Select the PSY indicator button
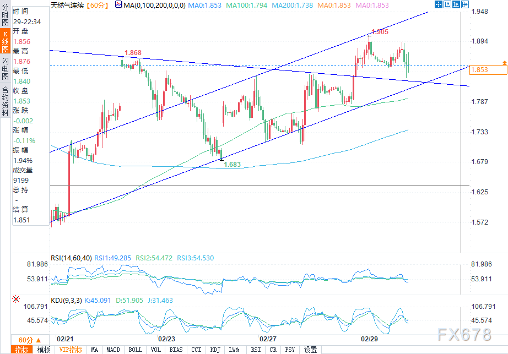Image resolution: width=508 pixels, height=354 pixels. coord(290,350)
